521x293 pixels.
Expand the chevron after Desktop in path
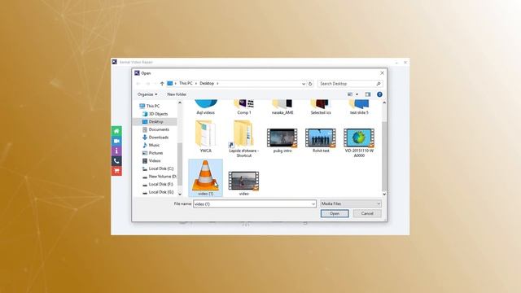click(217, 83)
